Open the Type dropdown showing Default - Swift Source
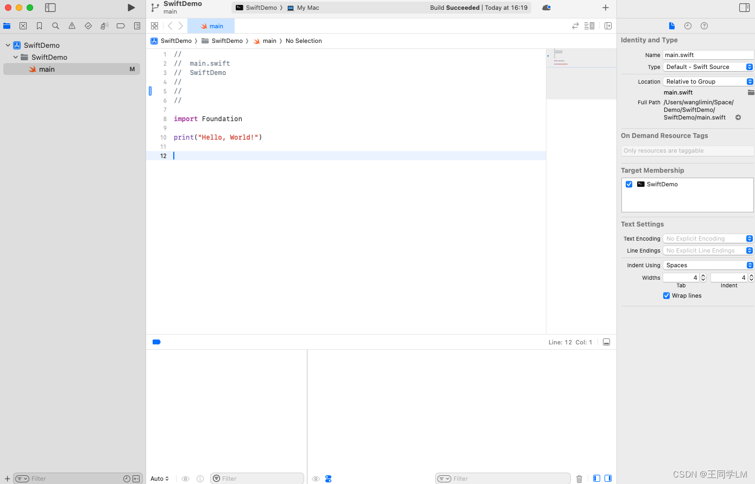Viewport: 755px width, 484px height. coord(708,67)
